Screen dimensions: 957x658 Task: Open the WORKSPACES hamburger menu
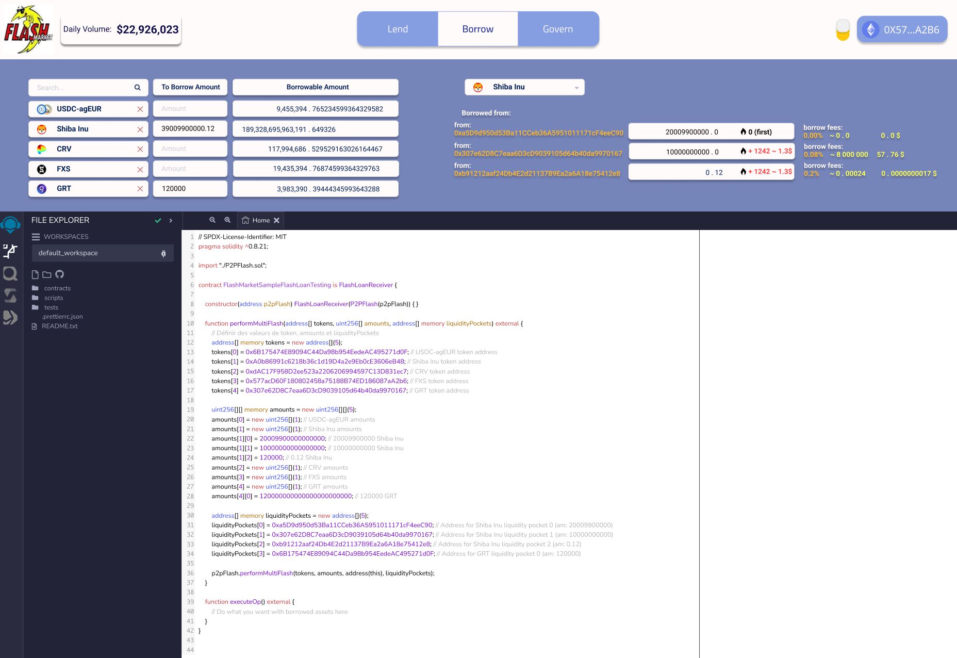(x=36, y=237)
